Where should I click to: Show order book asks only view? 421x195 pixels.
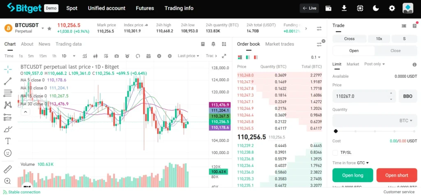256,57
